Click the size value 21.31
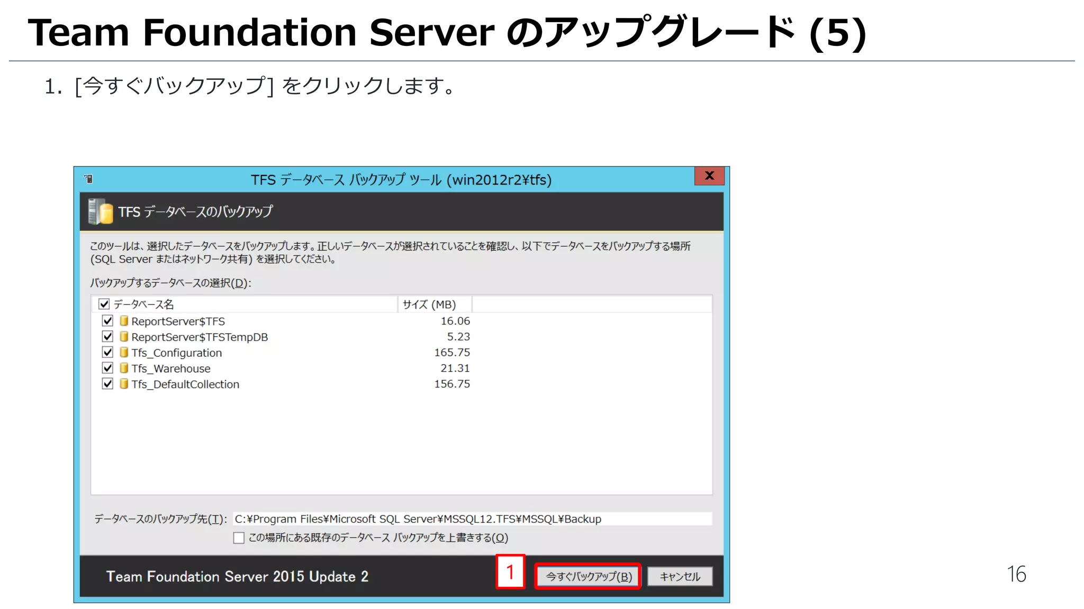Screen dimensions: 1084x609 pyautogui.click(x=455, y=368)
